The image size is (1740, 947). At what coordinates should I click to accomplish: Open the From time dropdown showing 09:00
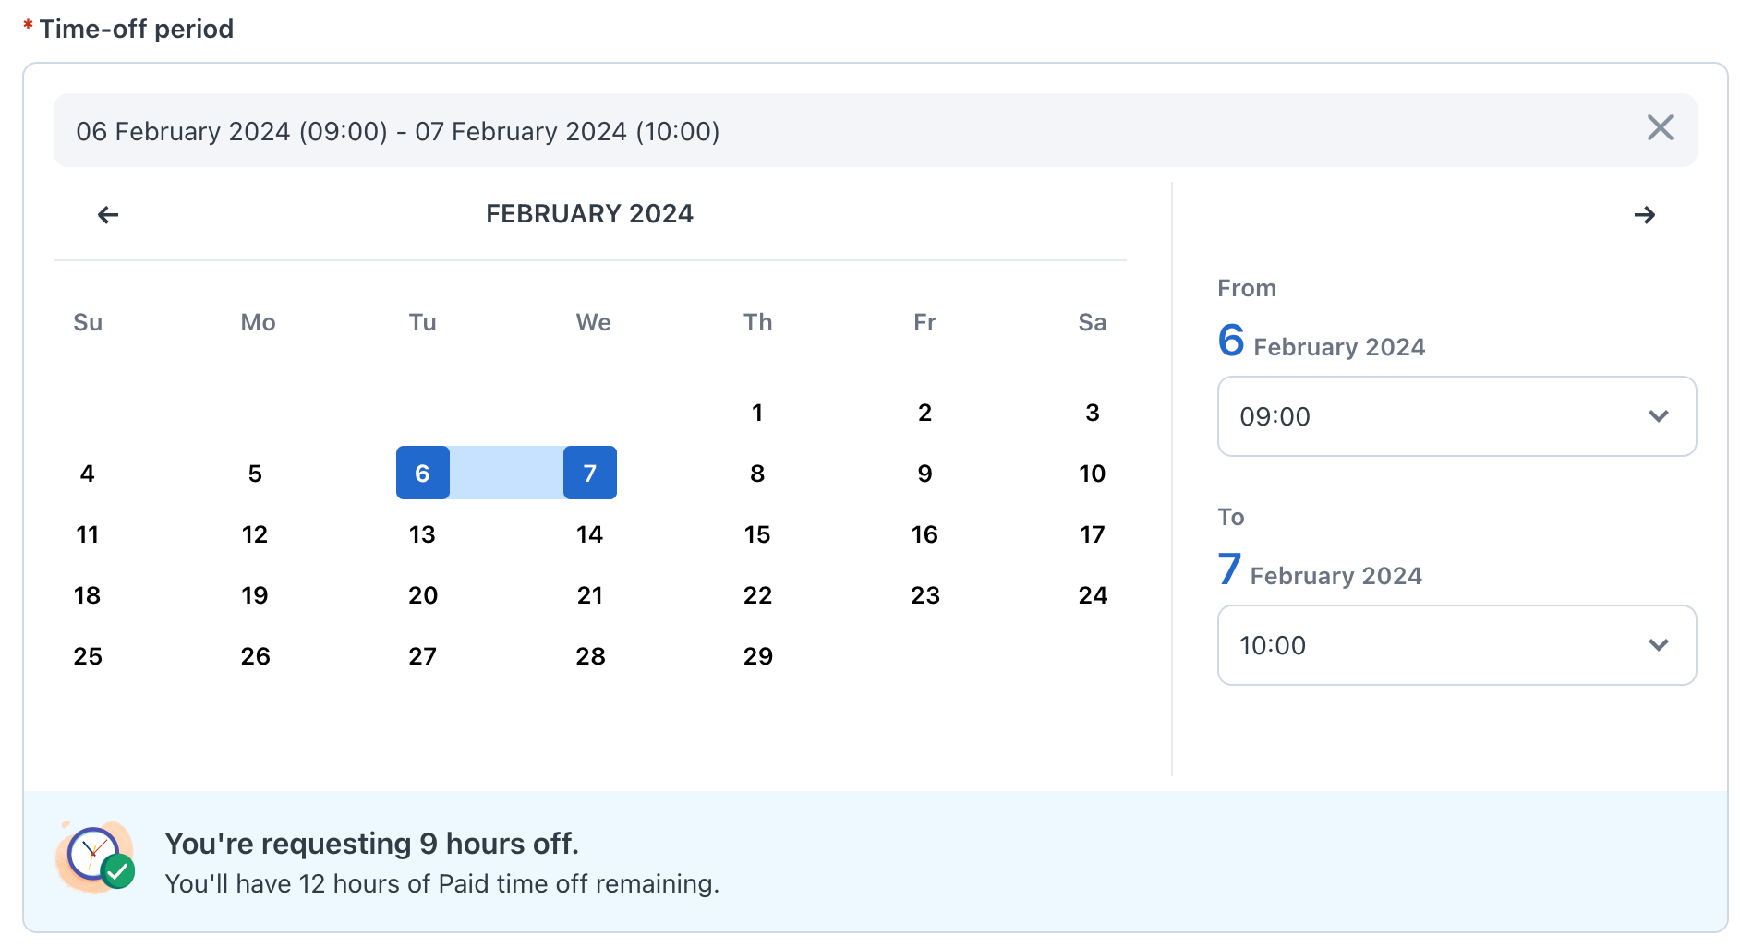tap(1456, 416)
